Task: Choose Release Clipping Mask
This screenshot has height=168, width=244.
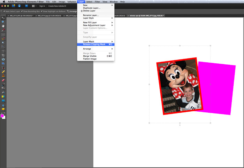Action: (x=96, y=45)
